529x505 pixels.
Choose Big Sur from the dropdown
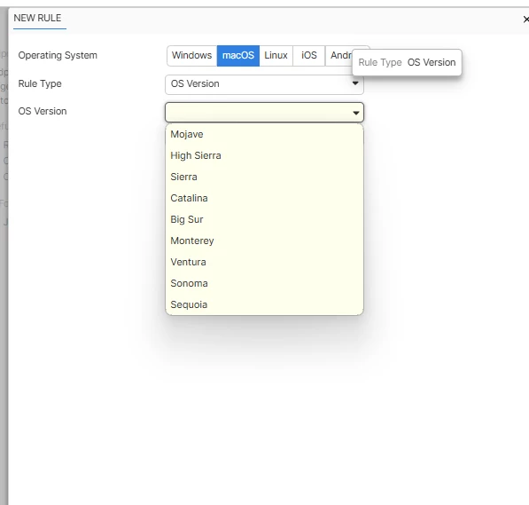[x=264, y=219]
